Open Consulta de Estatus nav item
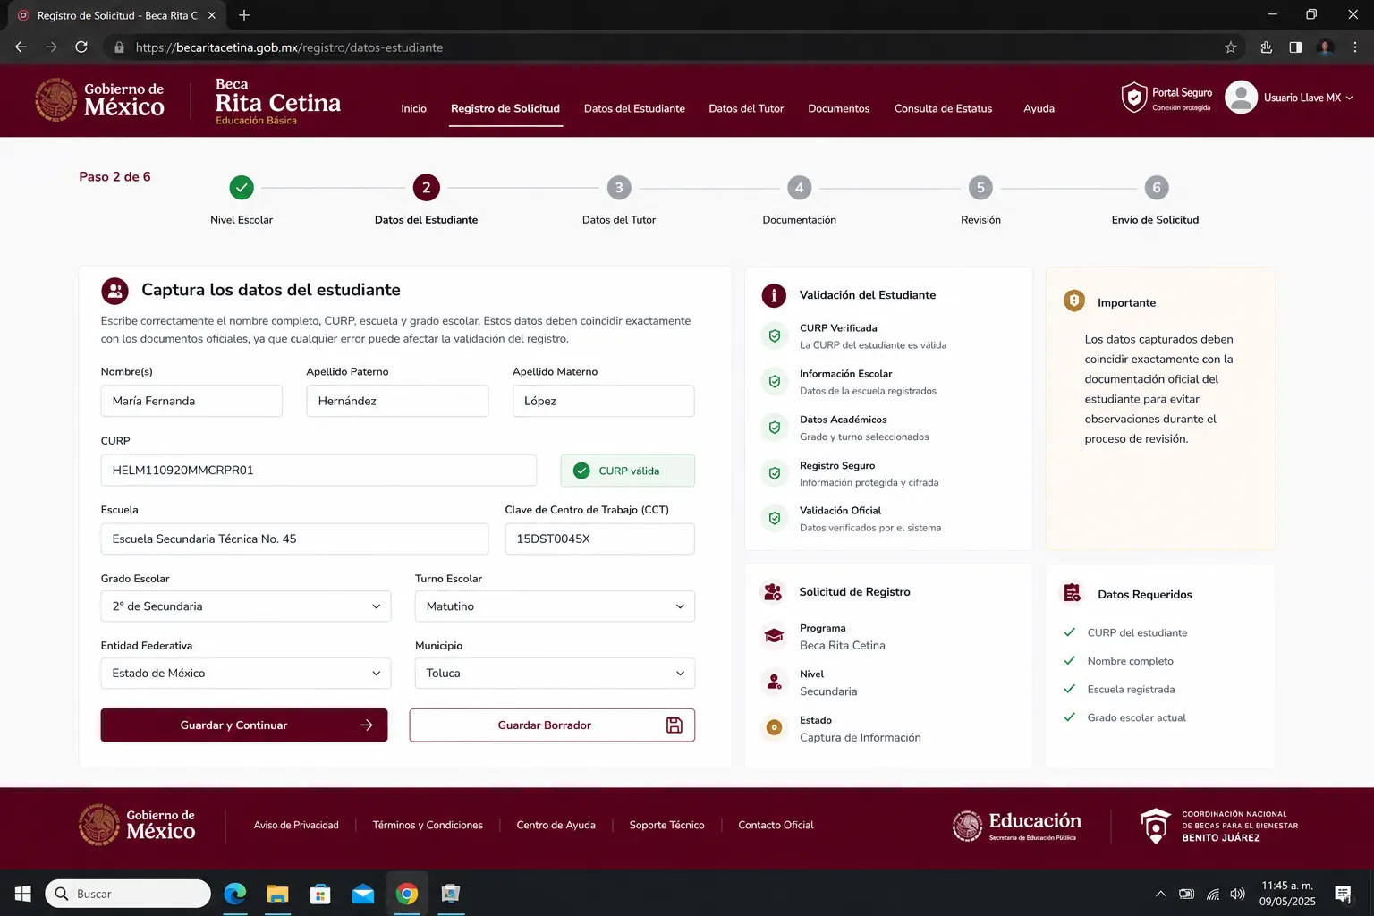The image size is (1374, 916). (943, 108)
